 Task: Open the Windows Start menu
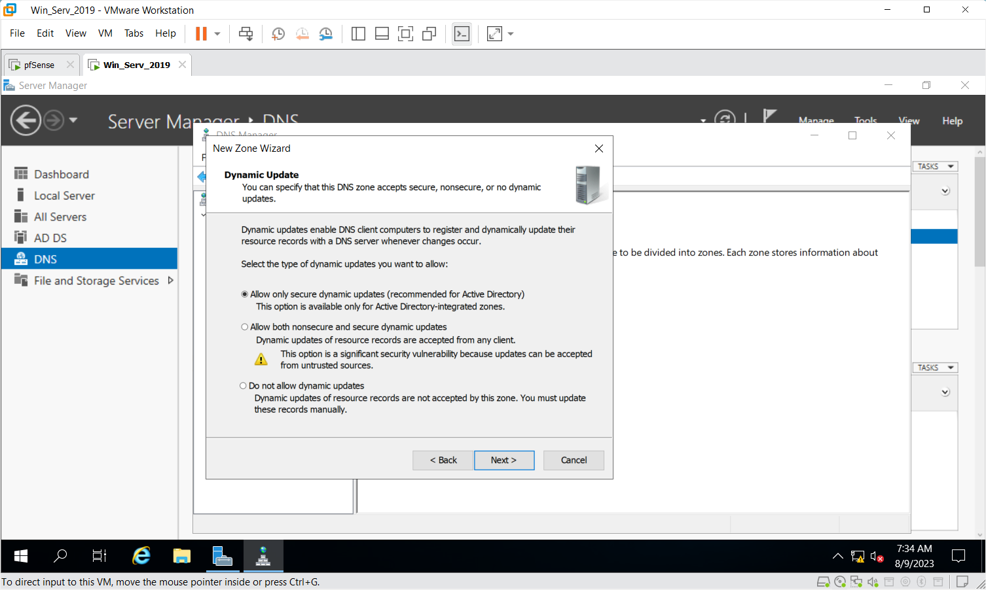21,557
